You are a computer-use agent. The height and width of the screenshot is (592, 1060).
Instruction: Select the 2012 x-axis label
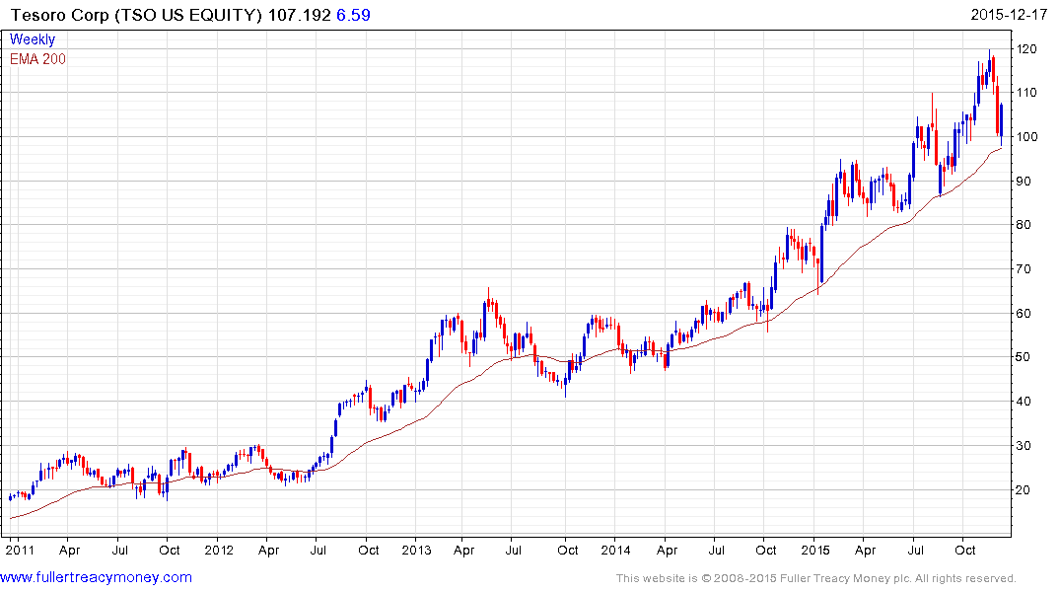[x=218, y=550]
